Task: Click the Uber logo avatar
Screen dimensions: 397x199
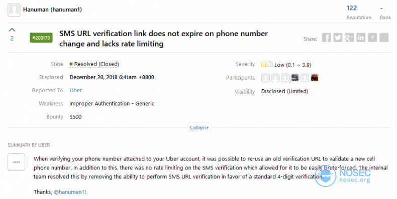Action: (17, 162)
